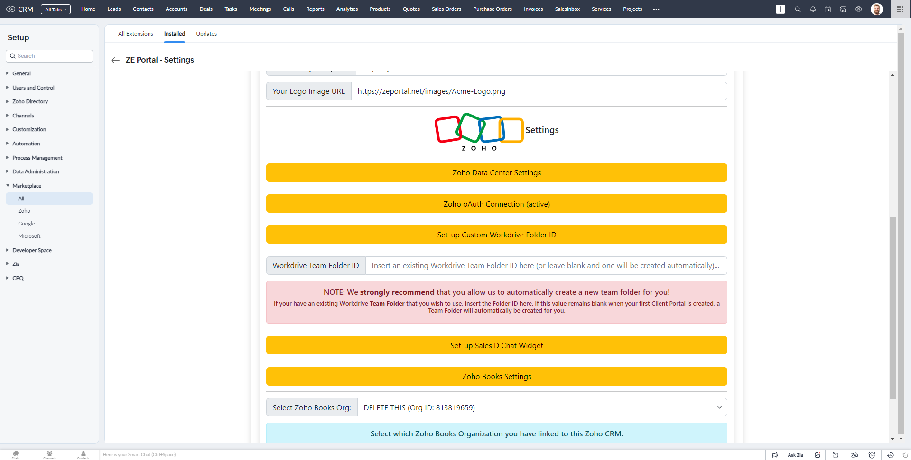The width and height of the screenshot is (911, 460).
Task: Expand Developer Space in the sidebar
Action: (32, 250)
